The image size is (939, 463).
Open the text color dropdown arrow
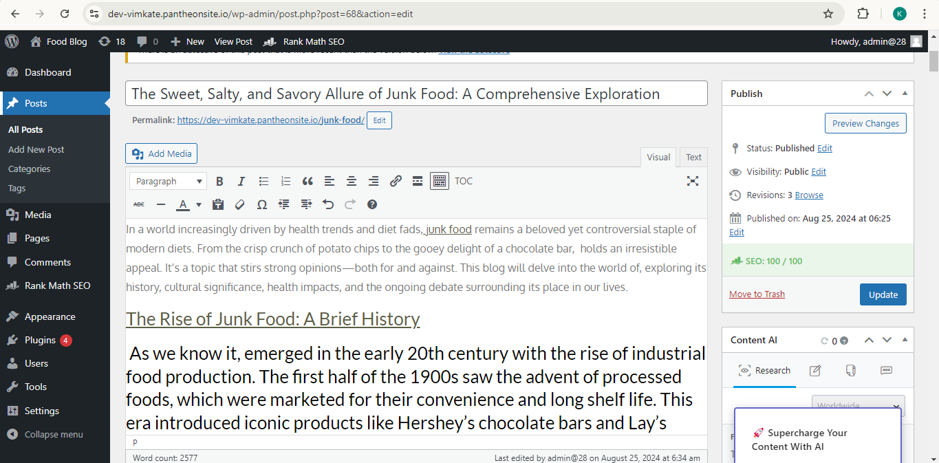[x=199, y=204]
